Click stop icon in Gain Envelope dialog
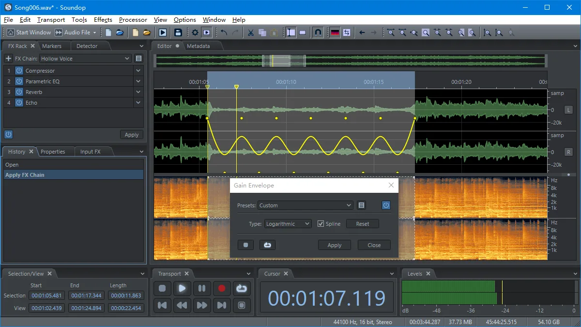 pos(245,245)
